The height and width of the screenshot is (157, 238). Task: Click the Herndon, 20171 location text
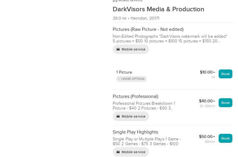coord(145,18)
